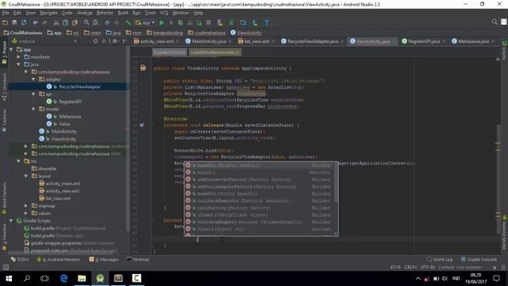Click the Stop toolbar icon
The image size is (508, 286).
click(x=209, y=22)
